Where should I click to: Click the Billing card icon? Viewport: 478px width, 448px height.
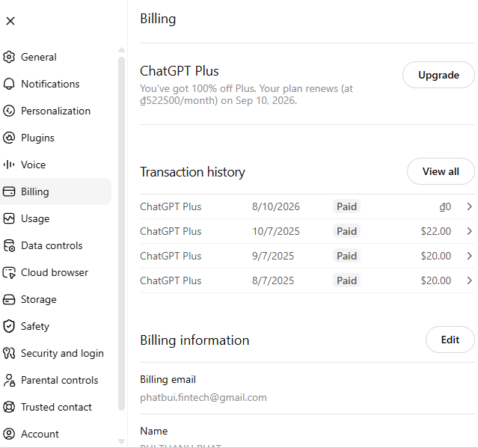coord(9,191)
